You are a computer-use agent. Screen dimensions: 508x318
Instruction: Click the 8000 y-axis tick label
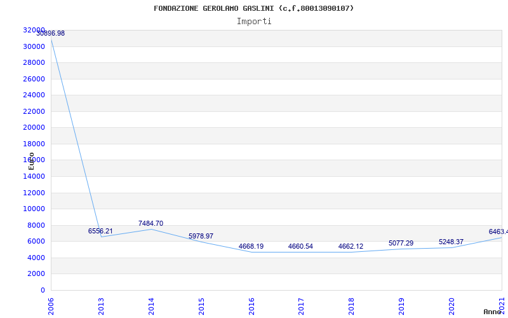point(36,225)
